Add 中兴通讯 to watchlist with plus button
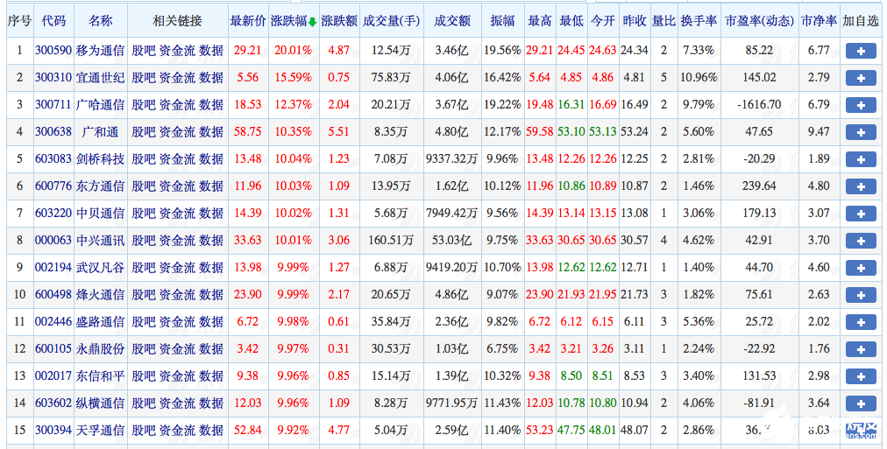Image resolution: width=887 pixels, height=449 pixels. click(x=861, y=241)
